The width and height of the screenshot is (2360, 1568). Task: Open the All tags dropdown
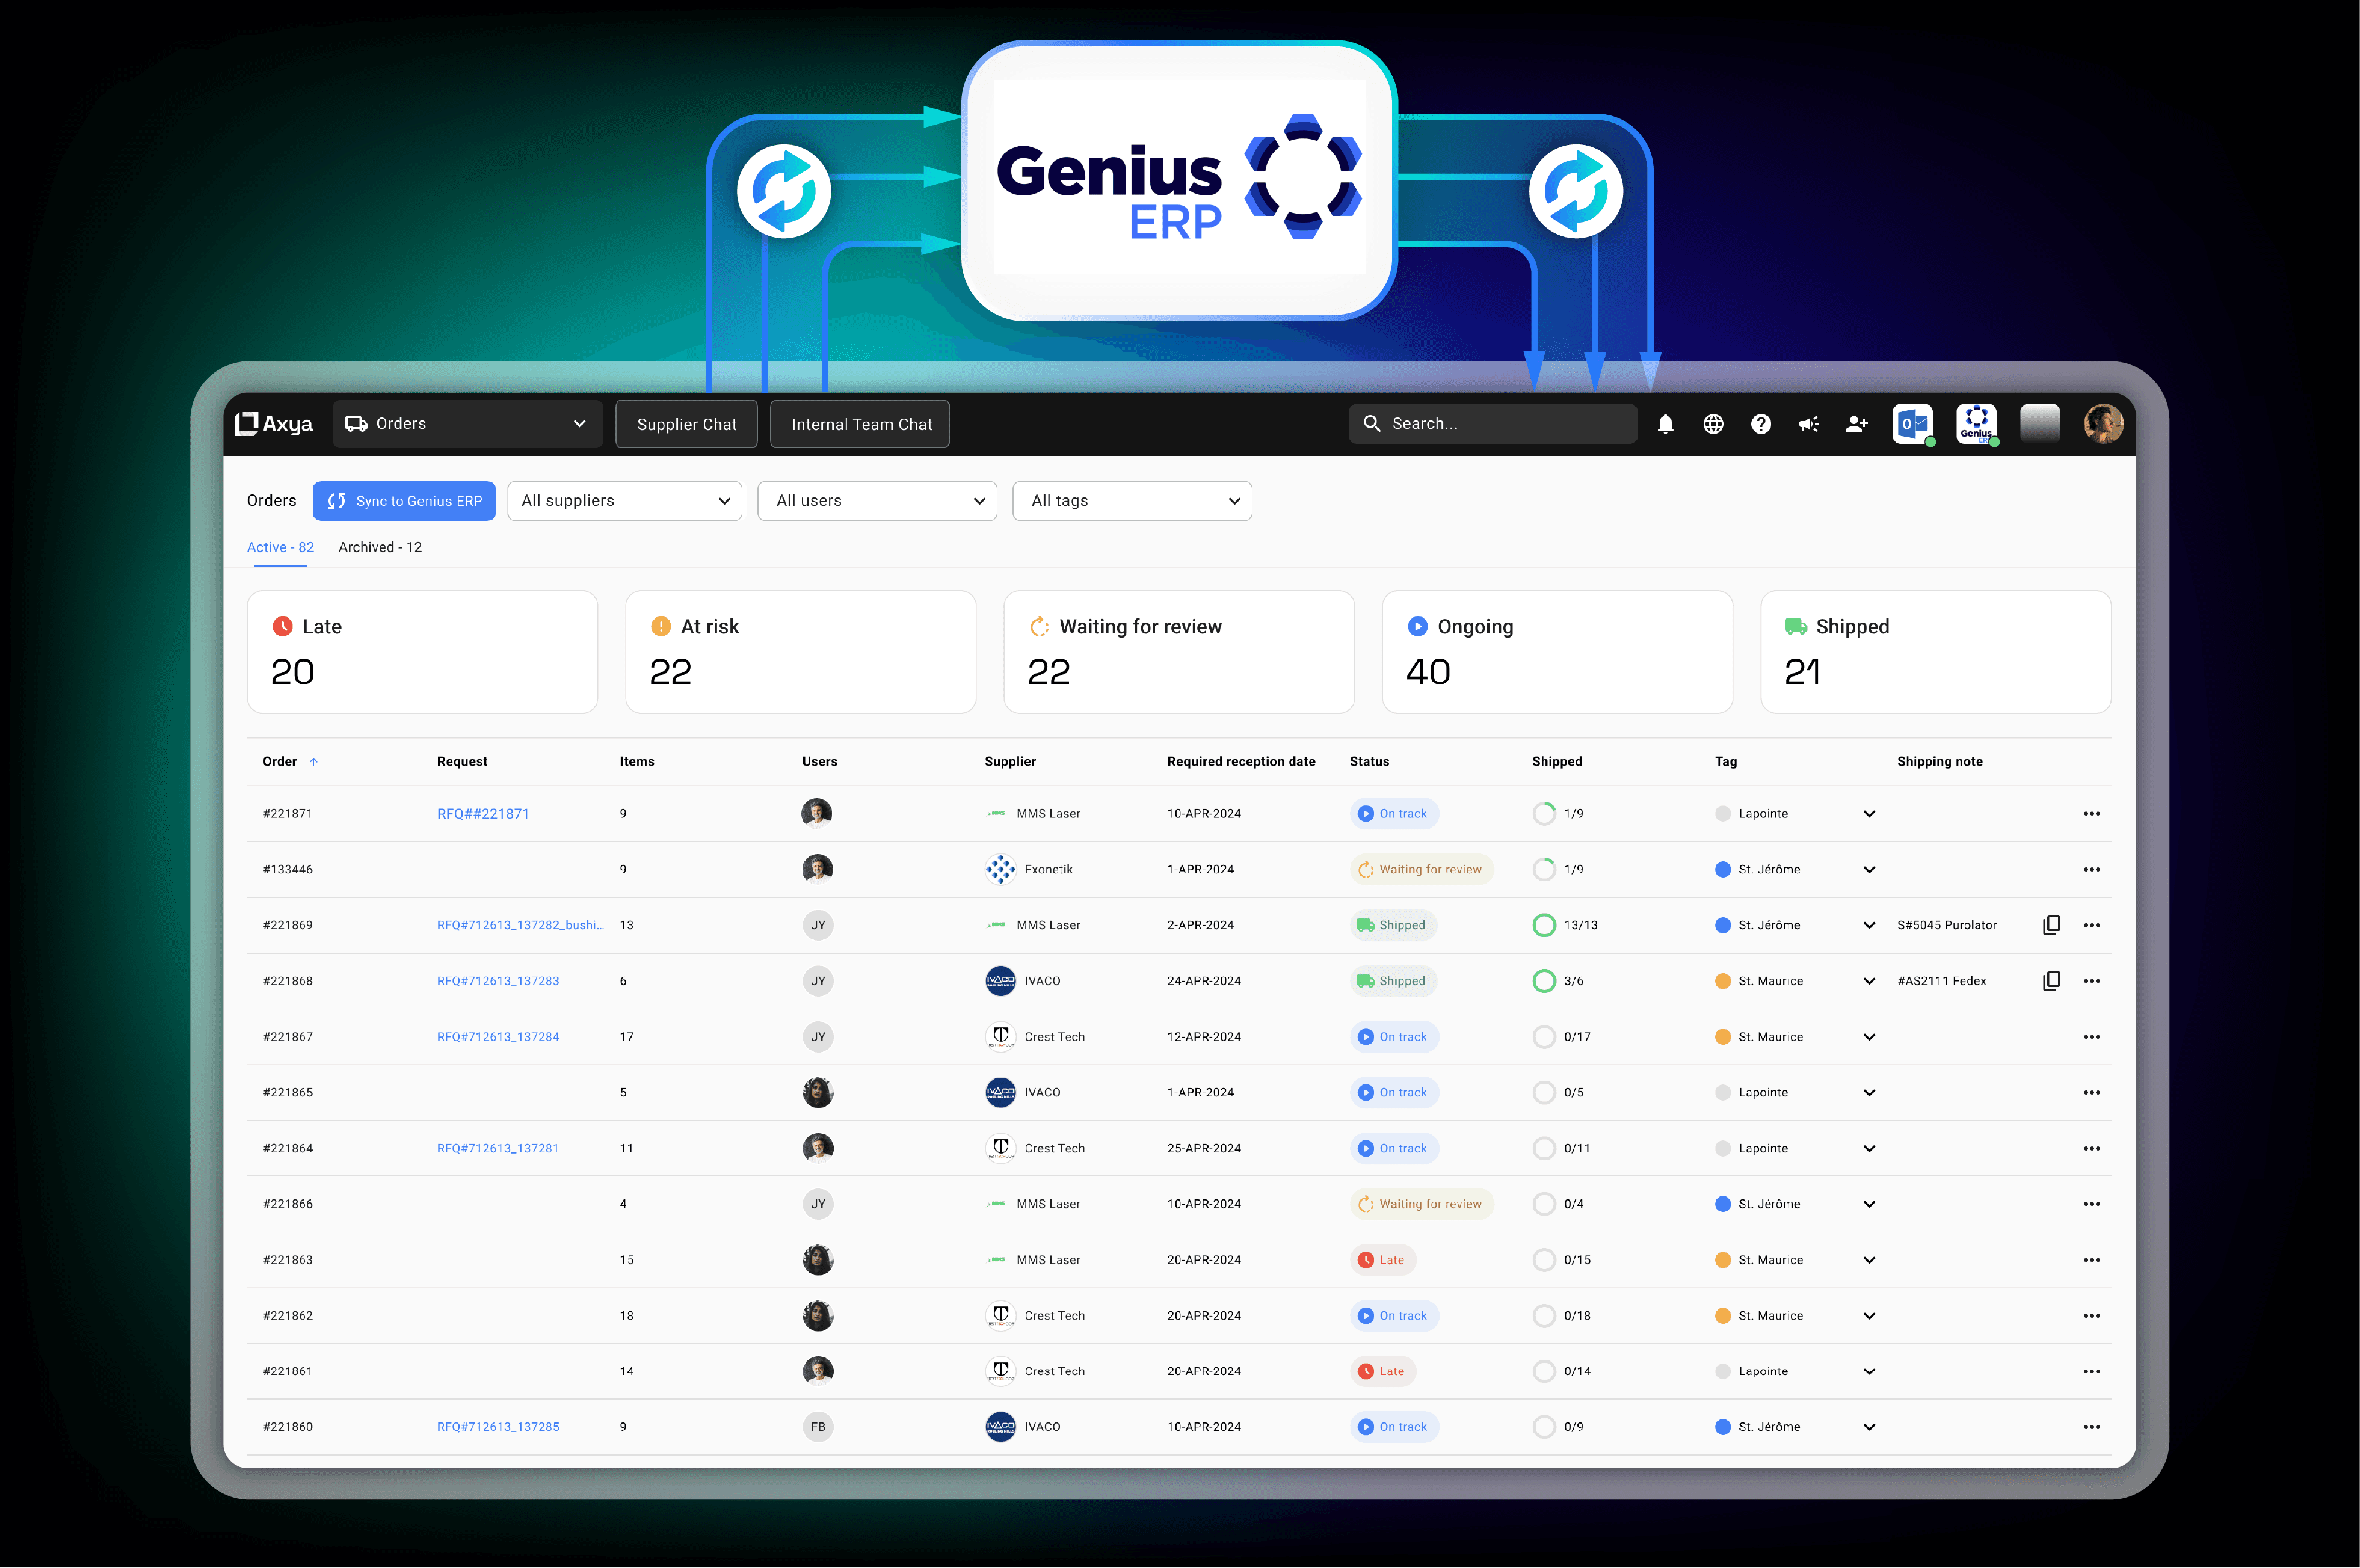click(x=1132, y=501)
